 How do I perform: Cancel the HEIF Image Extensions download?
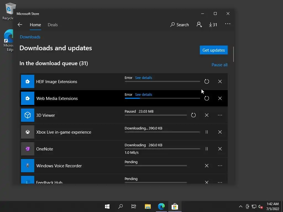[x=220, y=81]
